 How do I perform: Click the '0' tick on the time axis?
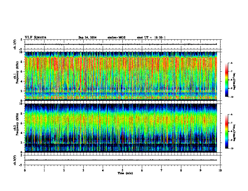click(25, 170)
